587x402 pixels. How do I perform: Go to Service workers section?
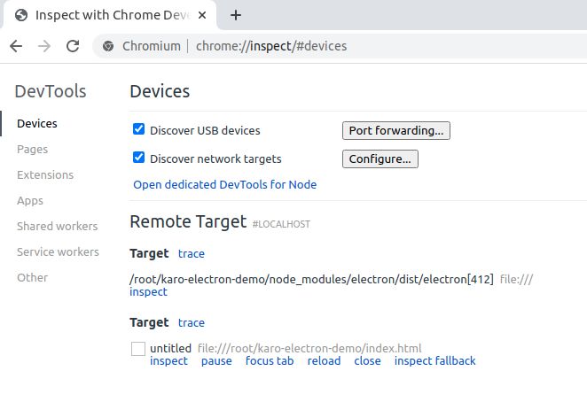click(x=58, y=252)
